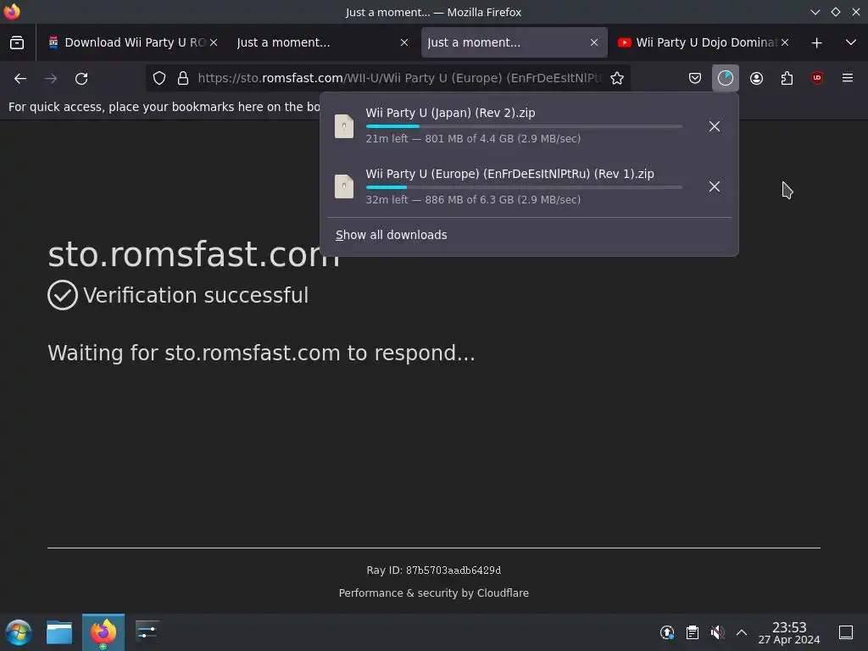Open the Firefox application menu
The image size is (868, 651).
pos(848,79)
